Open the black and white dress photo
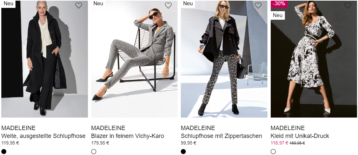This screenshot has width=358, height=155. click(314, 59)
